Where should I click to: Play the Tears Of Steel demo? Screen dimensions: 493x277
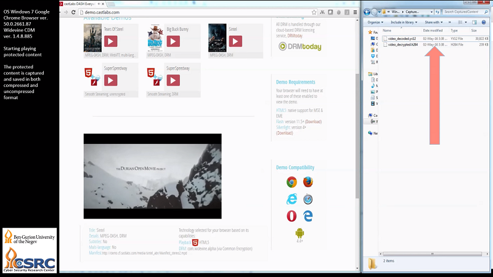(110, 41)
